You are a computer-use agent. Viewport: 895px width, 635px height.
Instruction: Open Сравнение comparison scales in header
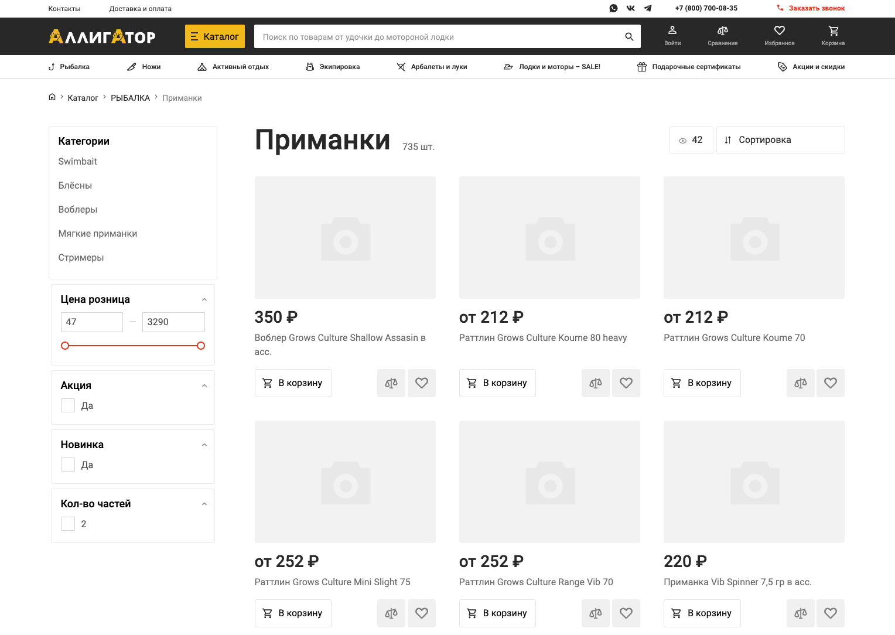click(722, 35)
